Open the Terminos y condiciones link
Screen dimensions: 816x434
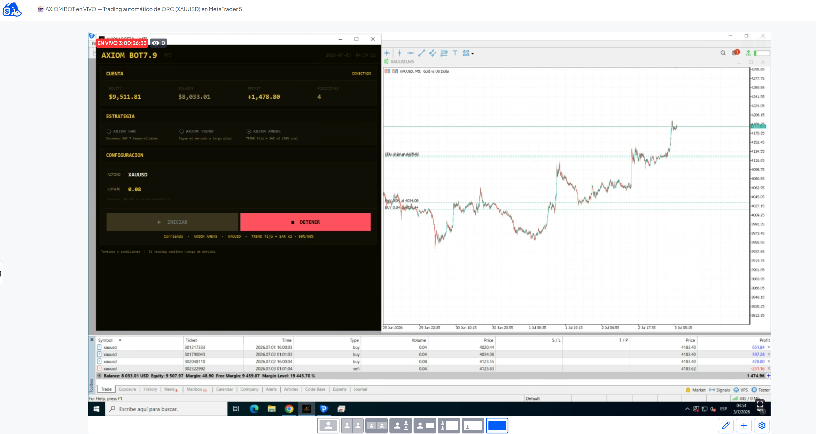(120, 252)
